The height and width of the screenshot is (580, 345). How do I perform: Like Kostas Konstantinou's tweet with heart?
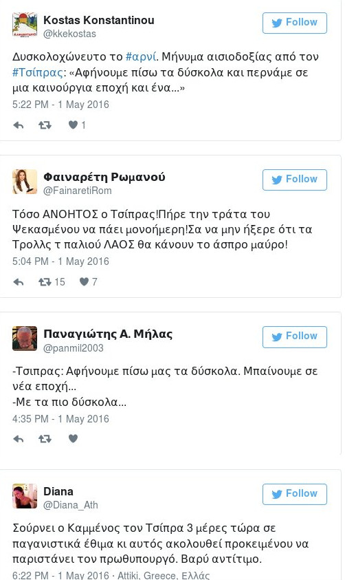[x=73, y=125]
